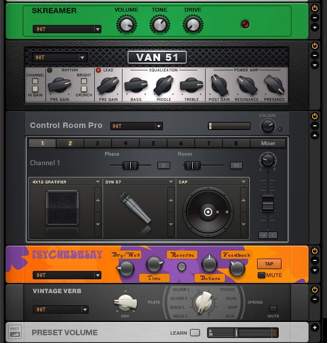Click the Room slider handle
This screenshot has height=343, width=327.
[x=192, y=165]
